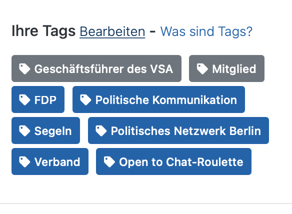Click the tag icon next to Verband
The height and width of the screenshot is (214, 292).
tap(24, 162)
